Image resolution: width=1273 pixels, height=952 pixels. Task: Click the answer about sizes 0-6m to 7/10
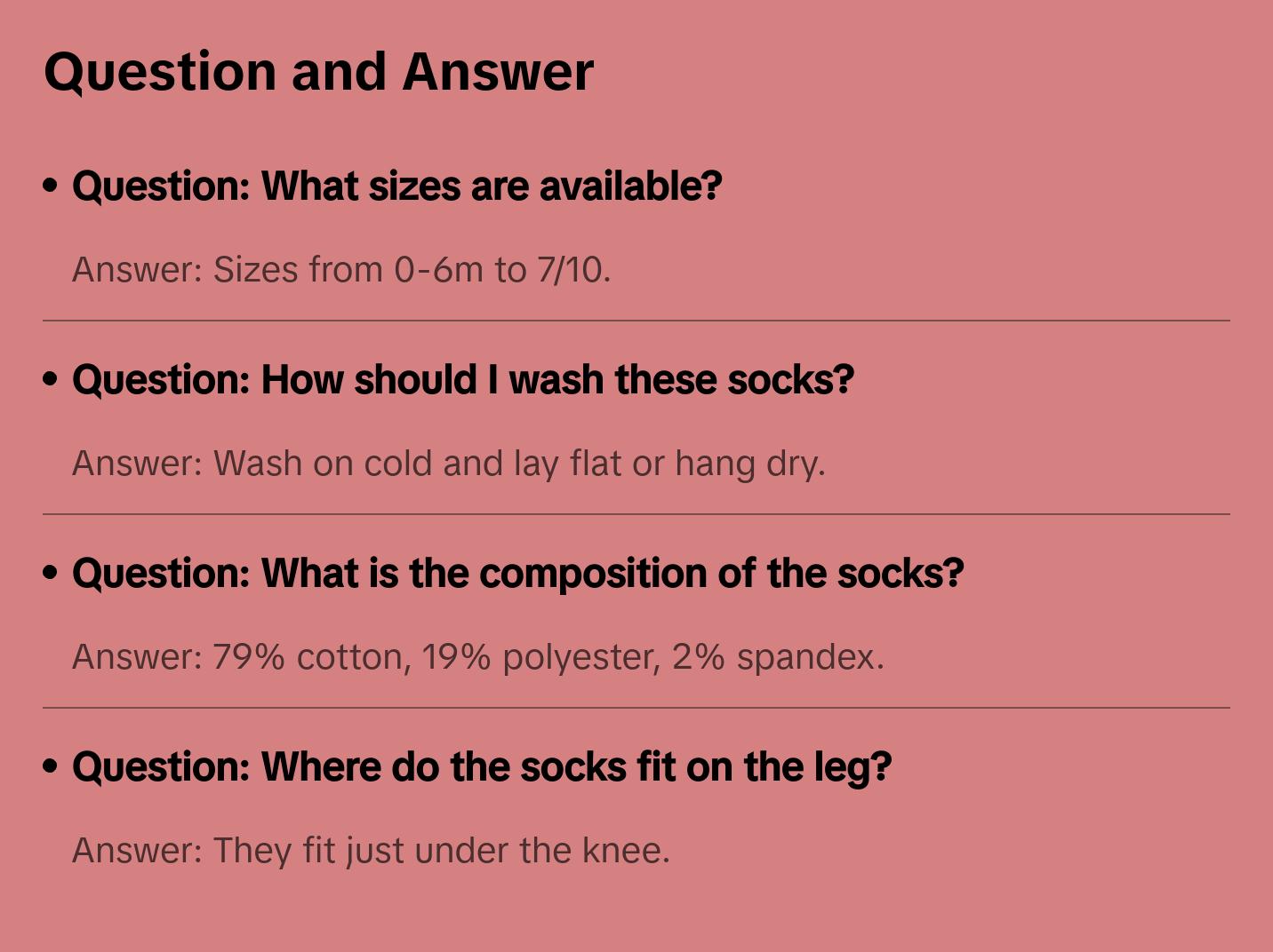pyautogui.click(x=341, y=270)
